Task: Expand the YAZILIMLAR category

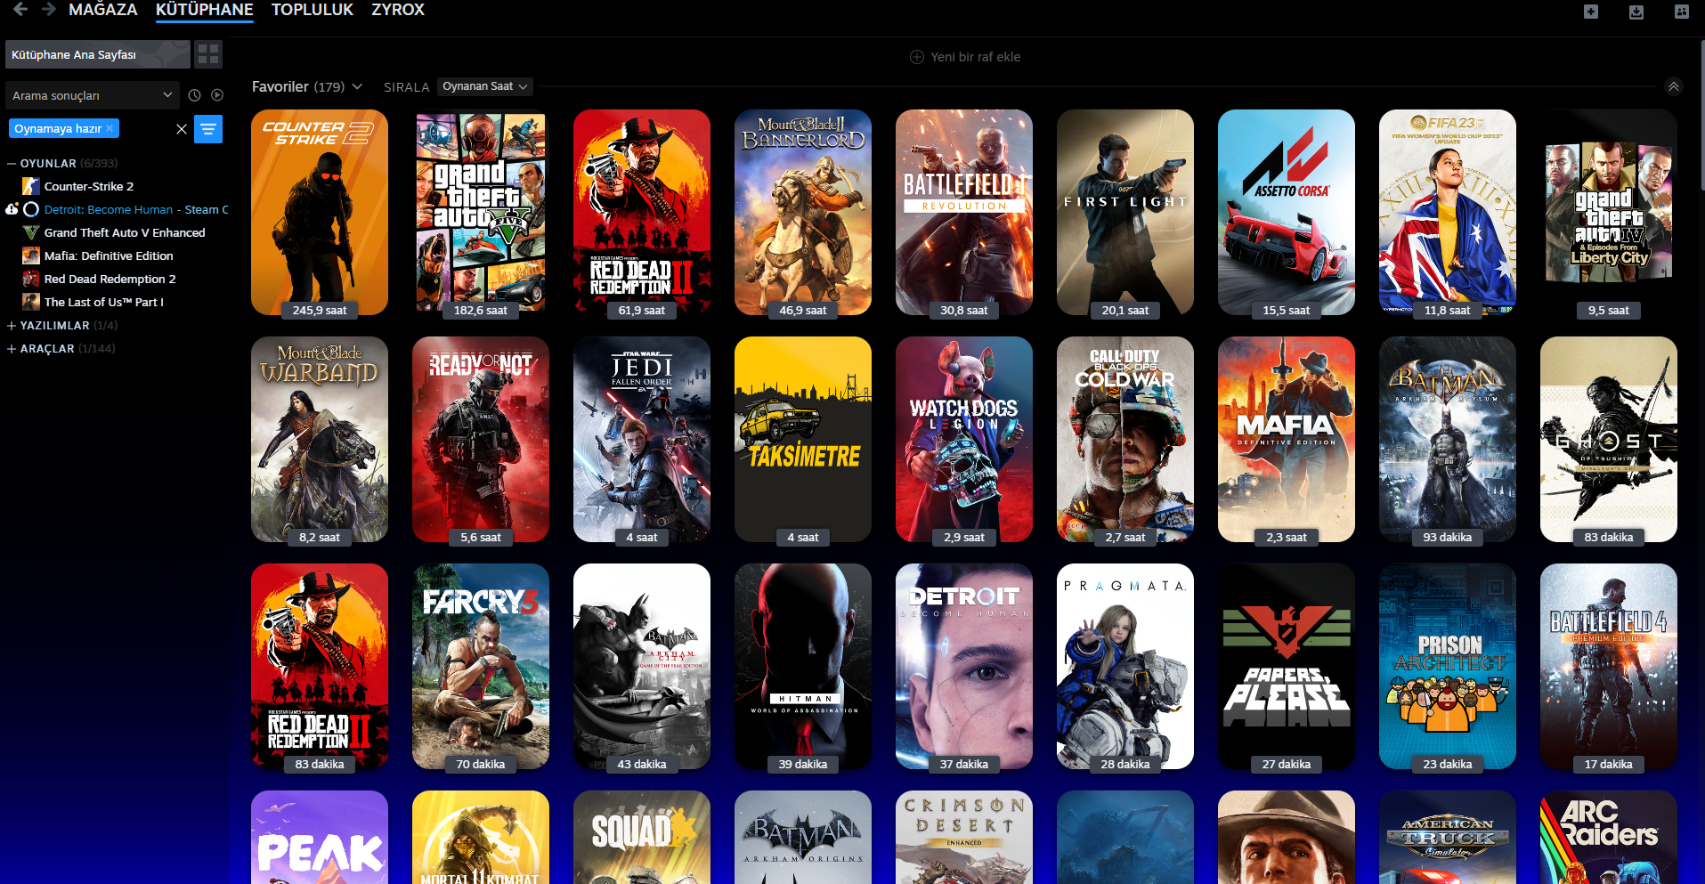Action: (x=12, y=326)
